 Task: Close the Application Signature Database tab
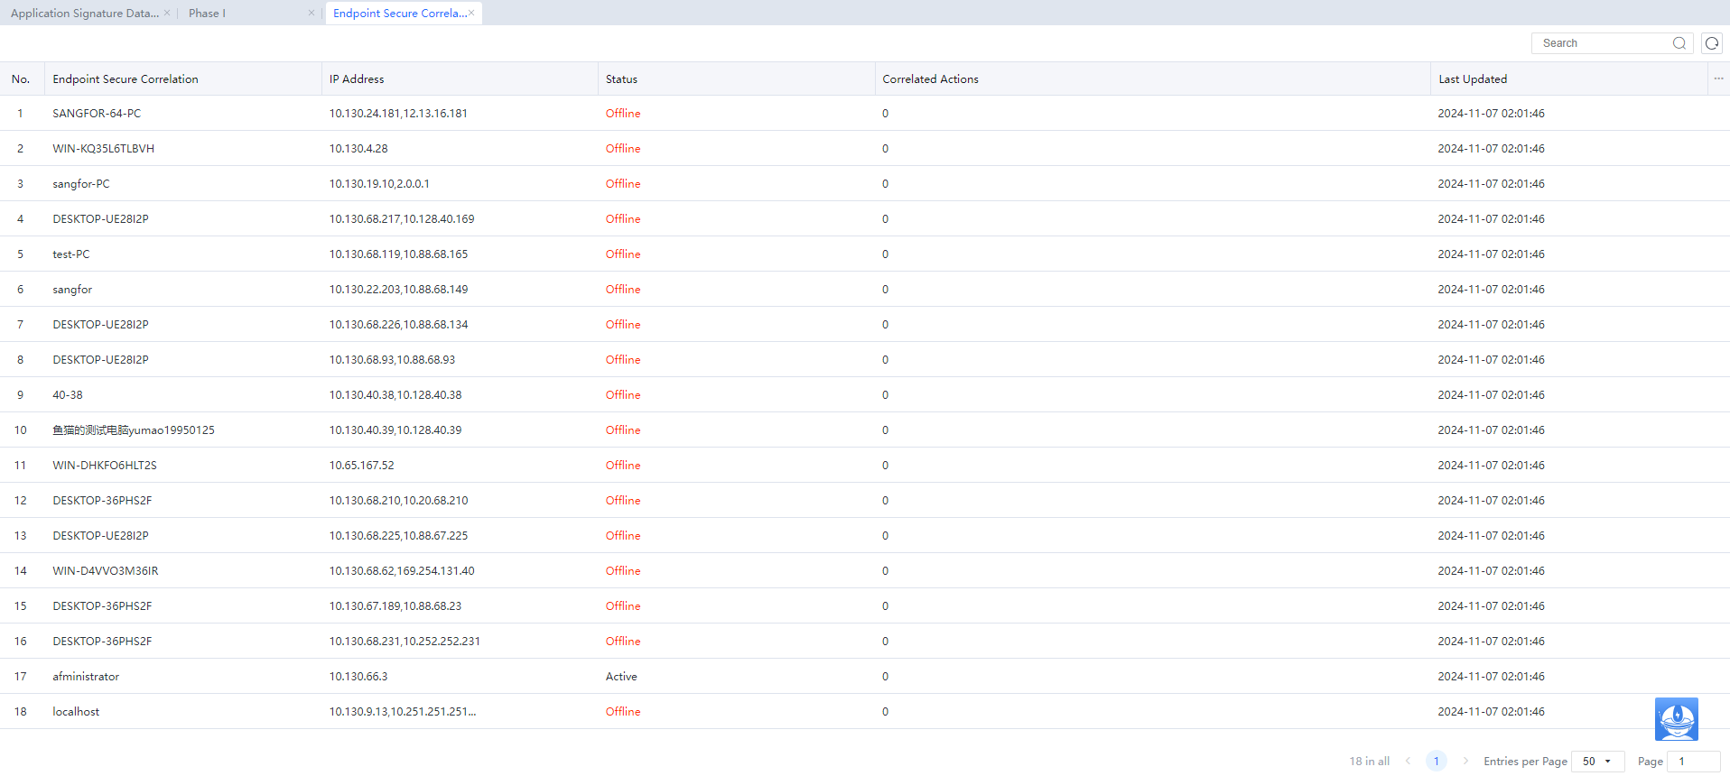(x=167, y=13)
